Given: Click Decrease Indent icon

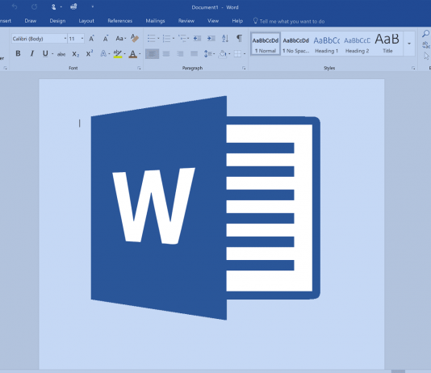Looking at the screenshot, I should point(197,38).
